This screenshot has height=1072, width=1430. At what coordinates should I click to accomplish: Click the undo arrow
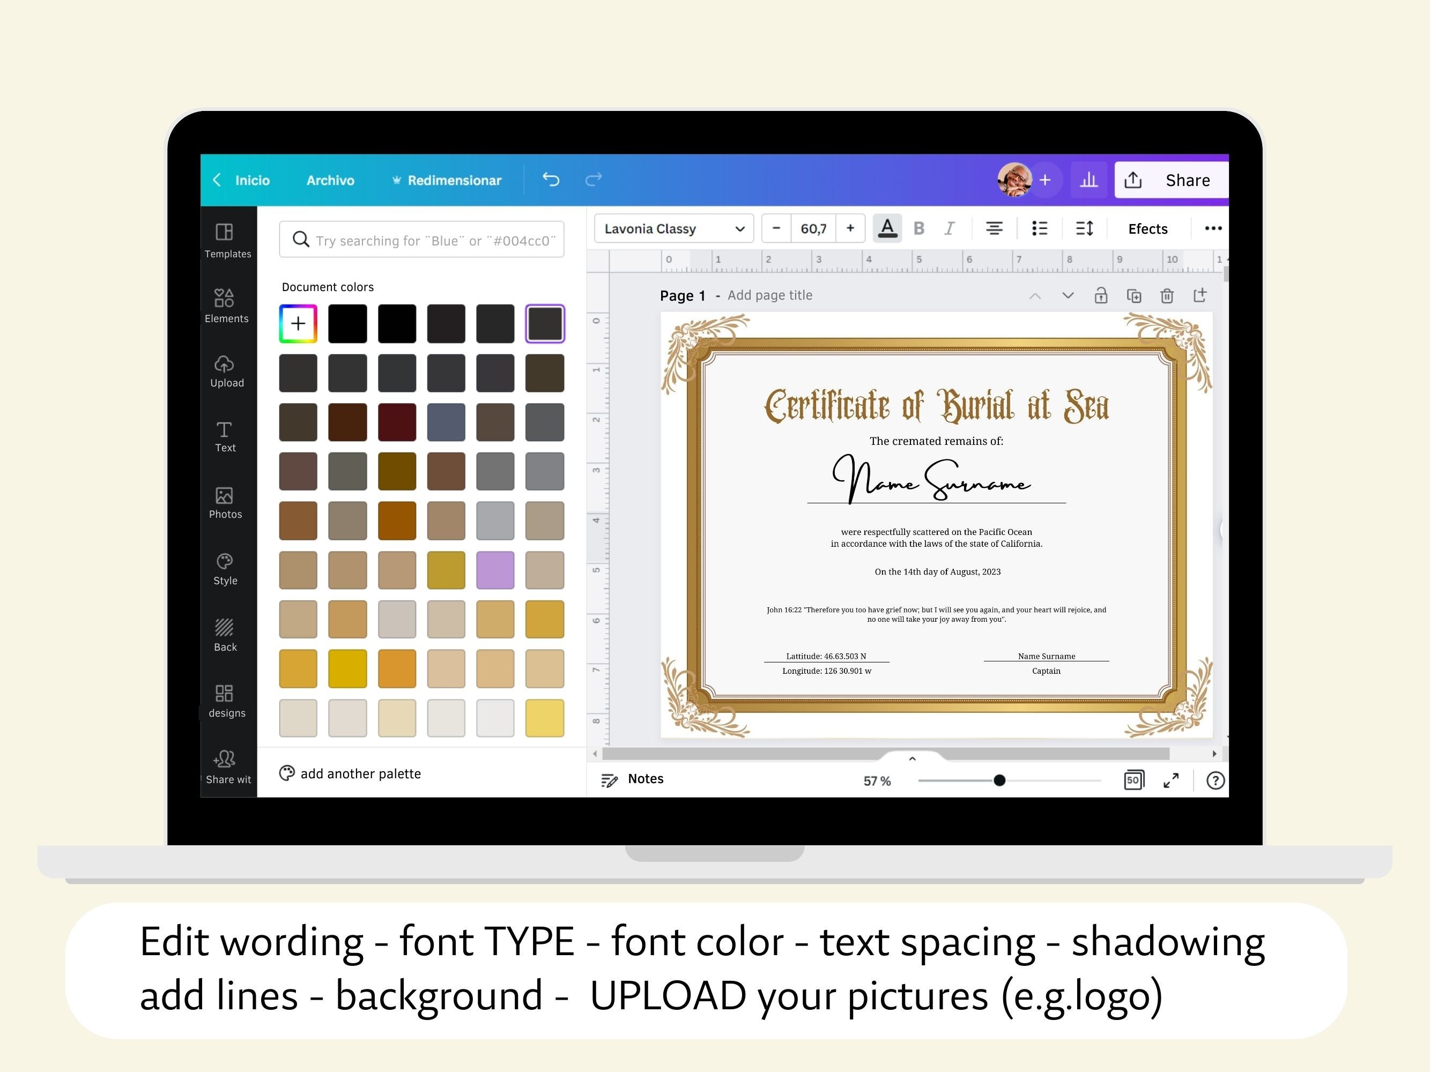point(551,180)
